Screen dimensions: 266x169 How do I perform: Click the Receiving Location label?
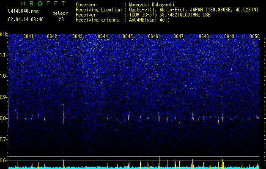[99, 10]
